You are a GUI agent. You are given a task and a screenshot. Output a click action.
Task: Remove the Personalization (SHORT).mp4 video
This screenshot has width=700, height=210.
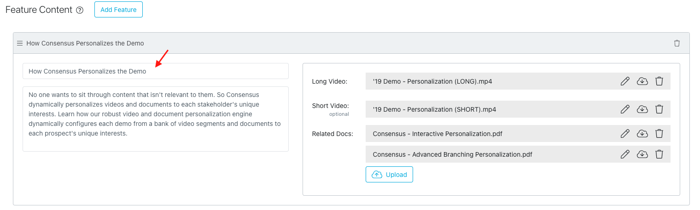pyautogui.click(x=659, y=109)
